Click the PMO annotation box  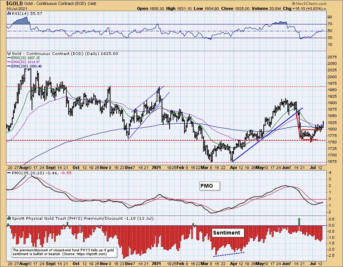coord(210,186)
